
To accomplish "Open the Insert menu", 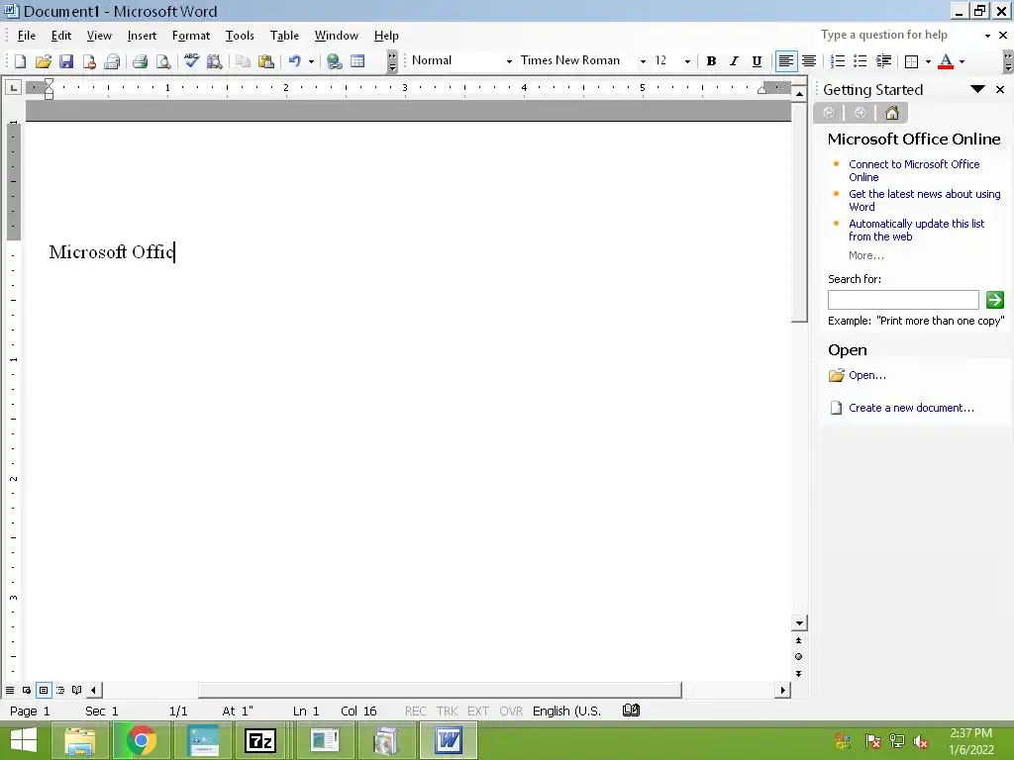I will [142, 36].
